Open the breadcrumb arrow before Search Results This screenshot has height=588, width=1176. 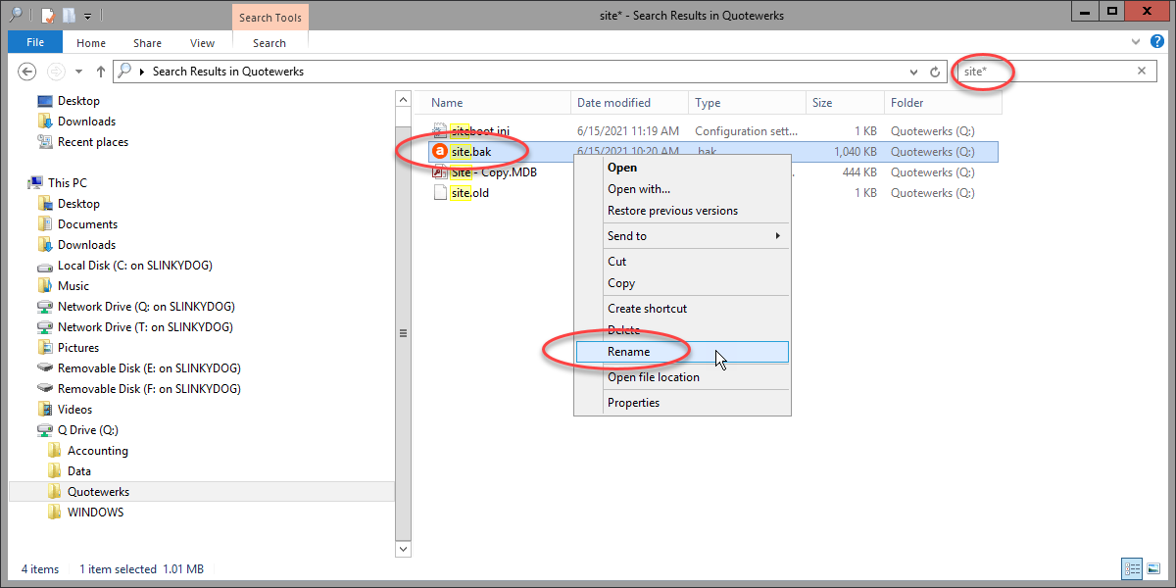click(143, 72)
